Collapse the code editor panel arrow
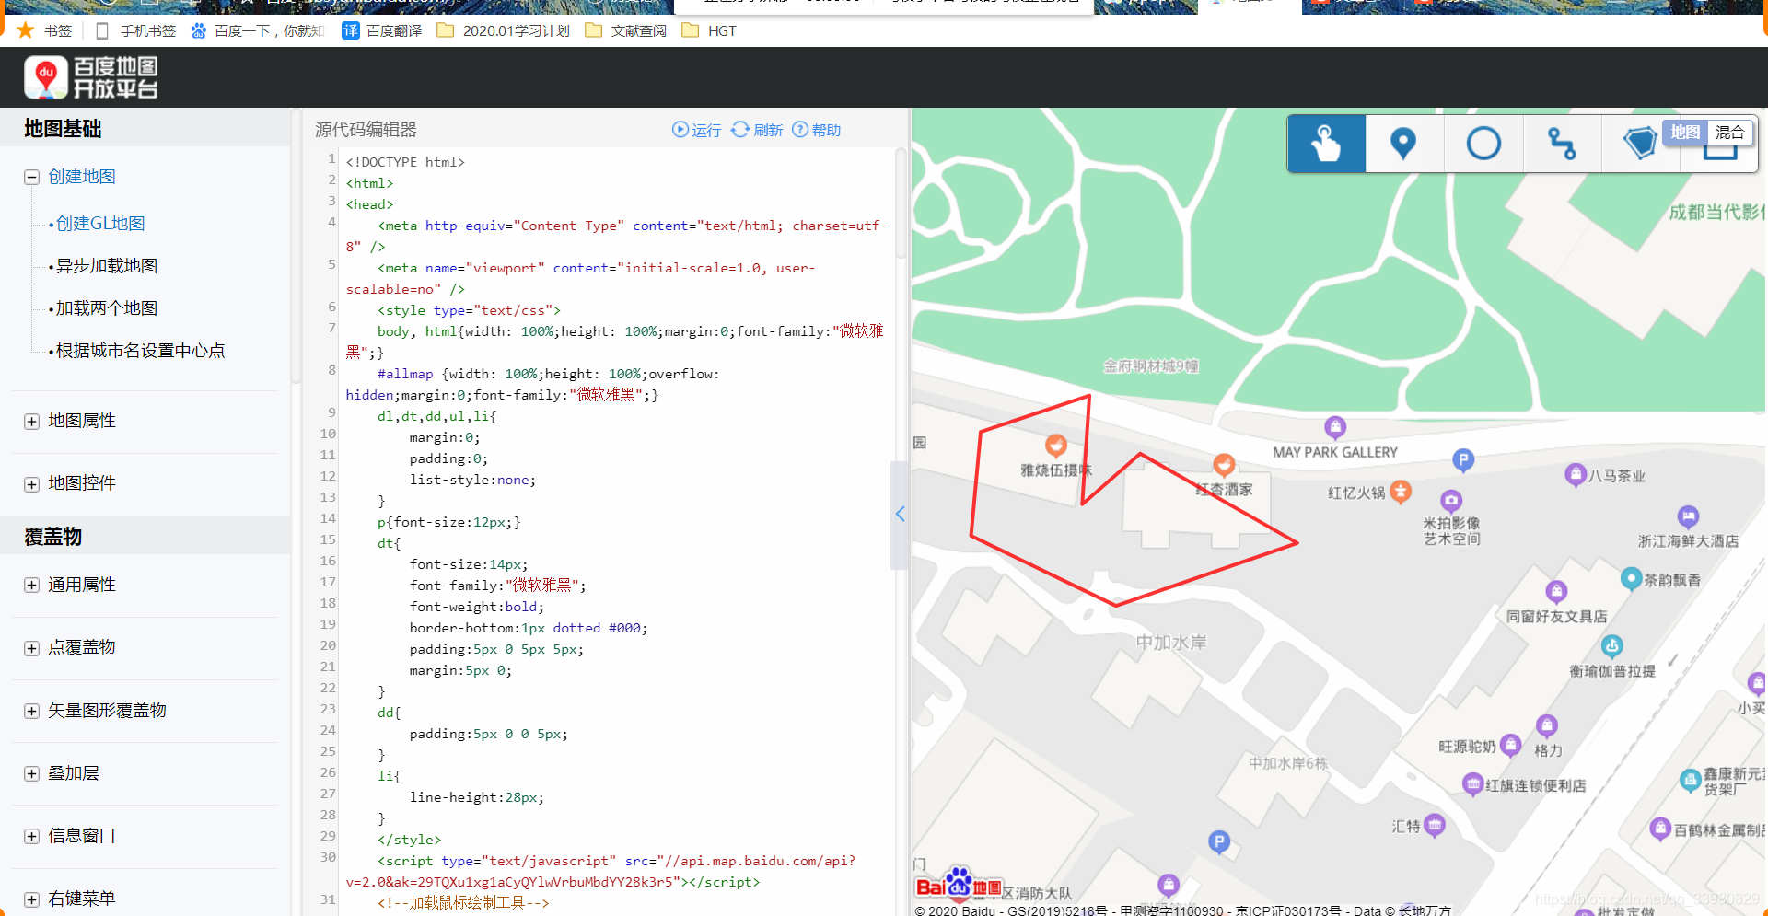Image resolution: width=1768 pixels, height=916 pixels. (x=900, y=515)
